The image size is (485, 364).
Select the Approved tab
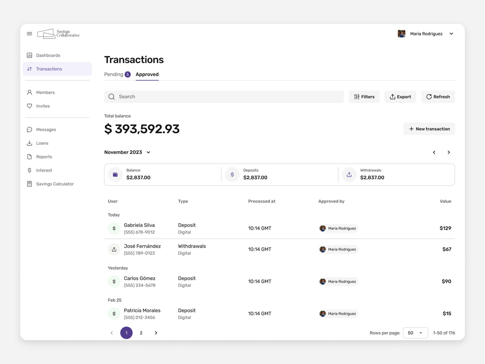tap(147, 74)
